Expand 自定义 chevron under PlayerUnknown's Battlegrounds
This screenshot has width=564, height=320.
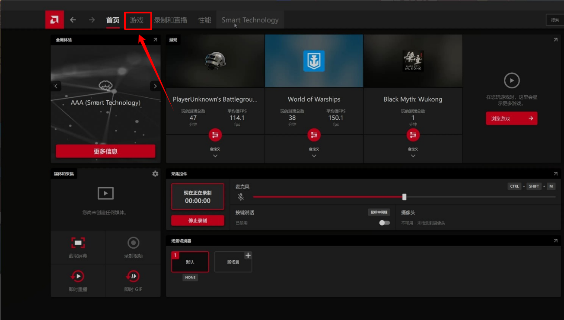215,156
